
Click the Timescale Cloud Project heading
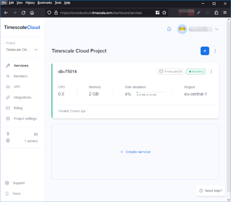79,51
